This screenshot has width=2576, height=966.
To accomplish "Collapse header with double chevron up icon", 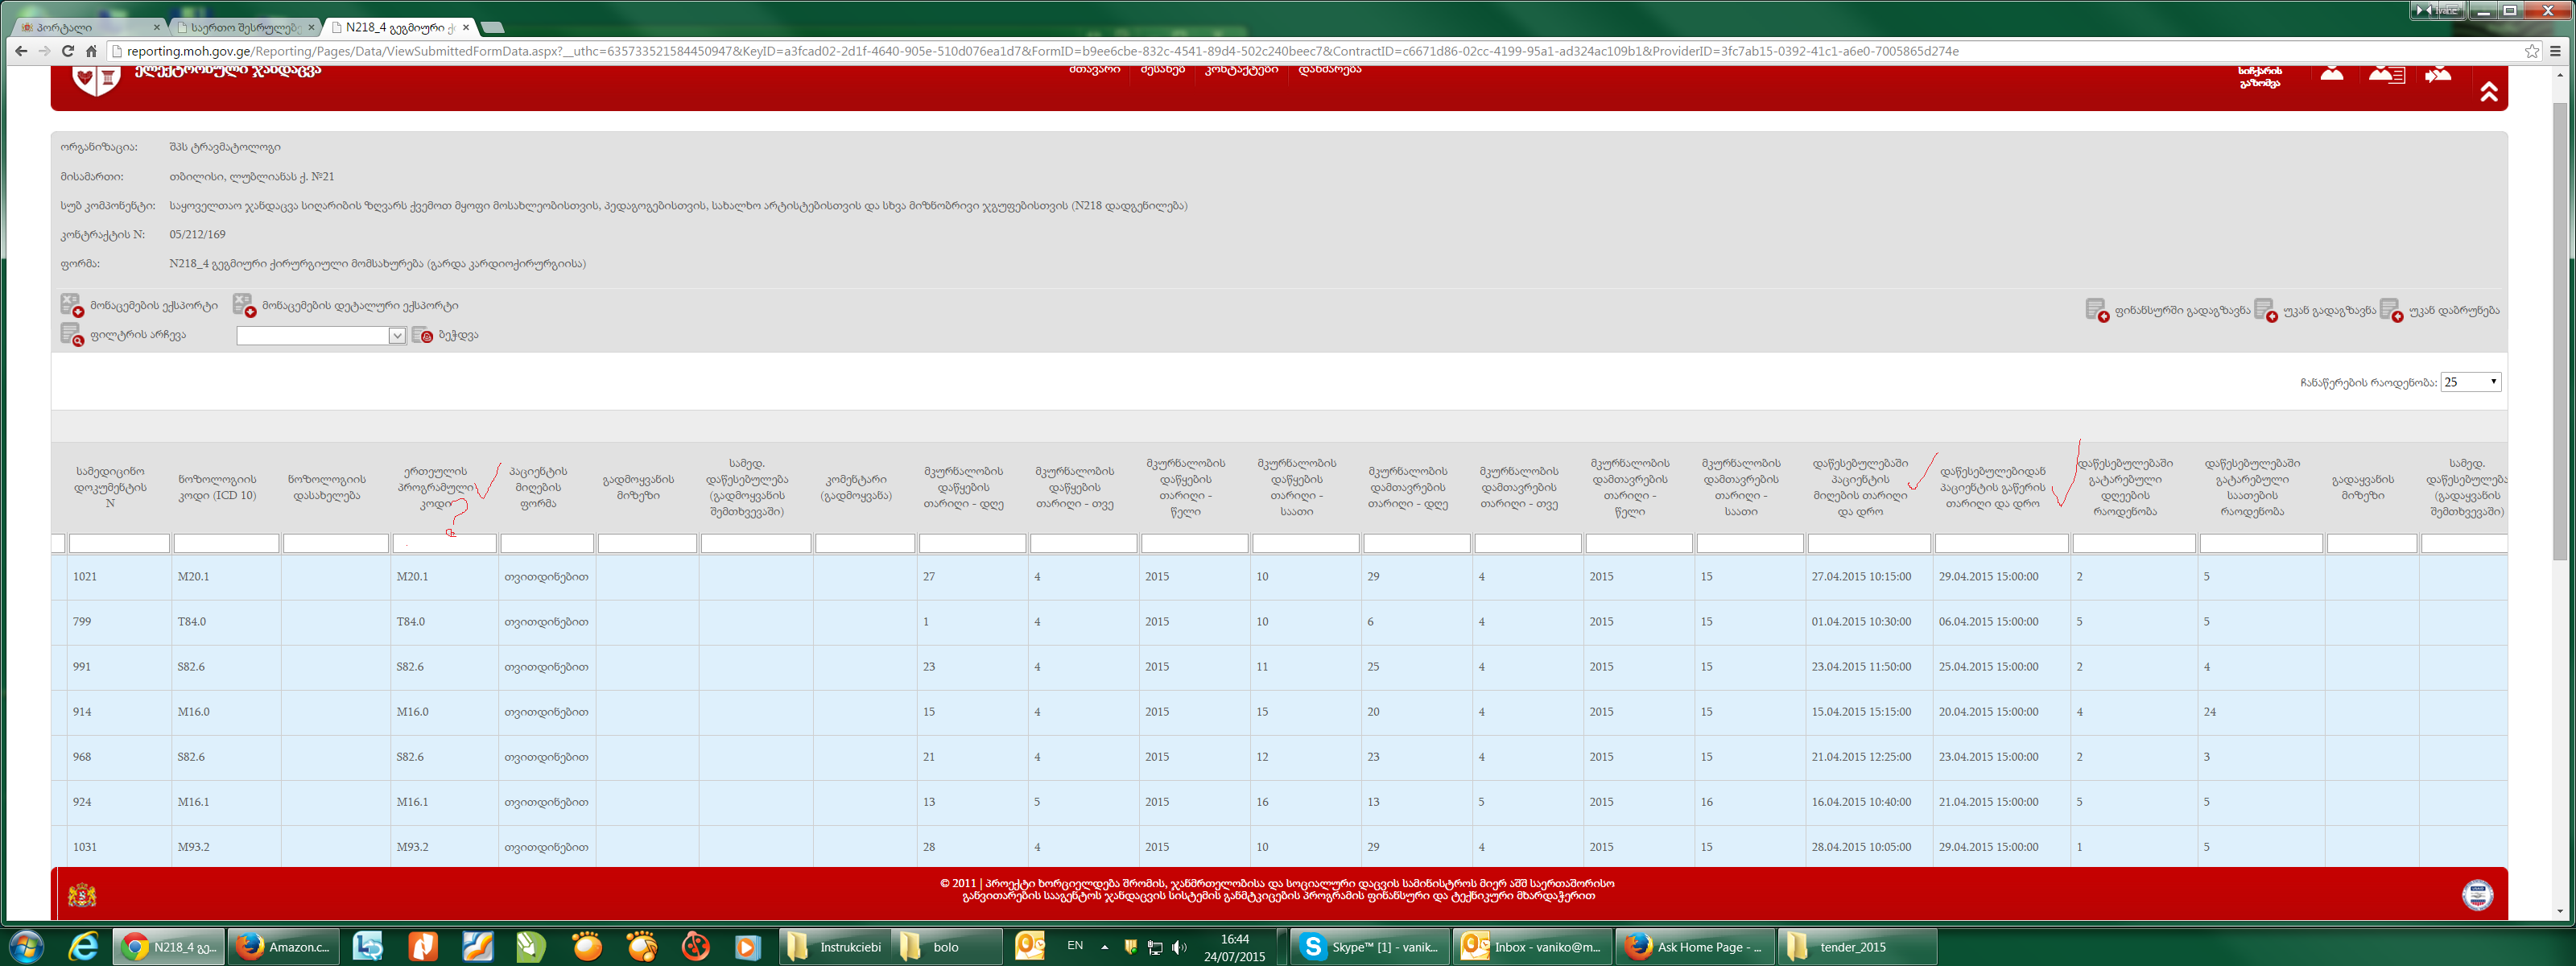I will point(2488,92).
